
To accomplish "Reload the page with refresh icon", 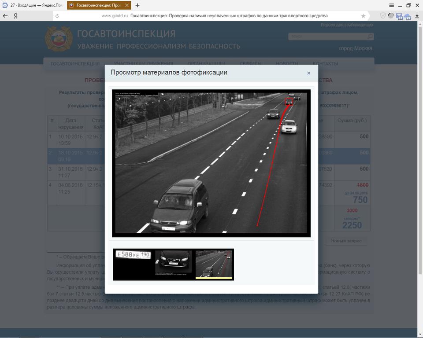I will tap(57, 16).
